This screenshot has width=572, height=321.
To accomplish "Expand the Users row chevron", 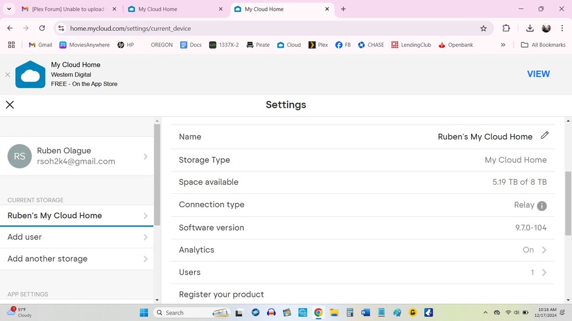I will click(x=544, y=273).
